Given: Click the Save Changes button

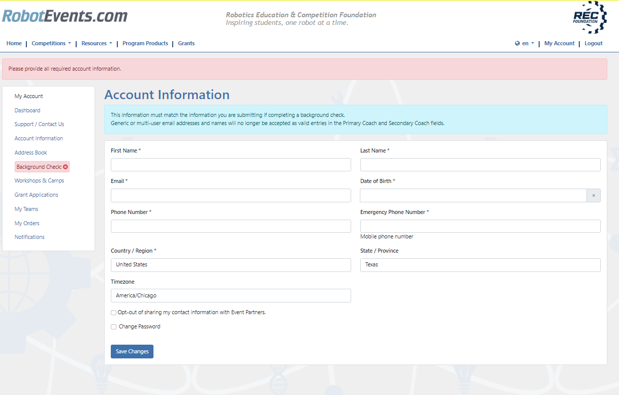Looking at the screenshot, I should [x=132, y=351].
